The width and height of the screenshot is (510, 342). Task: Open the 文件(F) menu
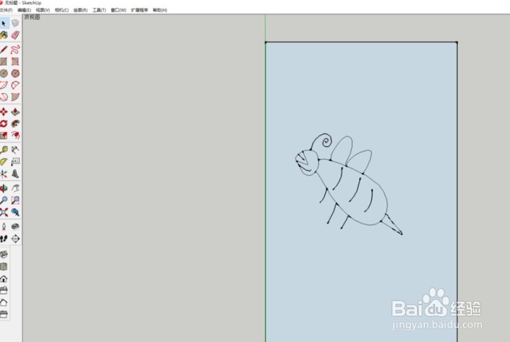[x=6, y=10]
